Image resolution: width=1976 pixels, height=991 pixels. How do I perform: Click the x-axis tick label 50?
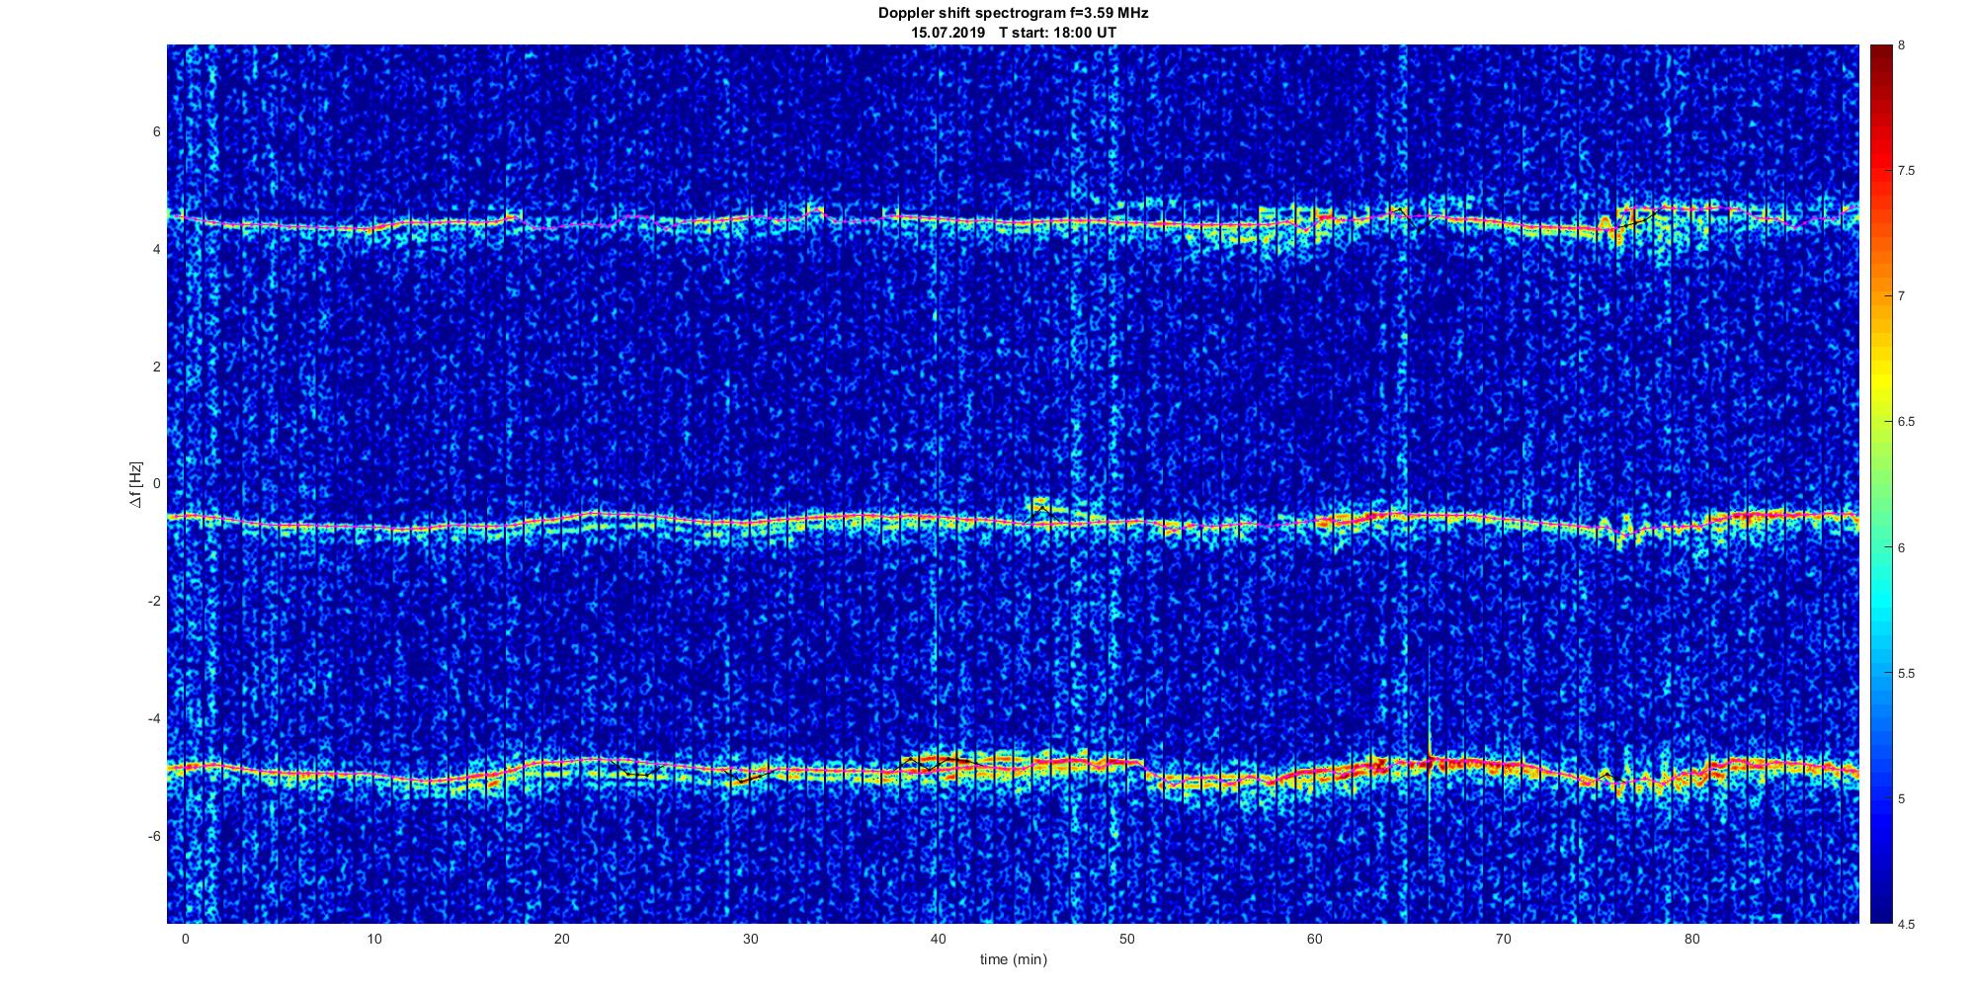[1126, 939]
